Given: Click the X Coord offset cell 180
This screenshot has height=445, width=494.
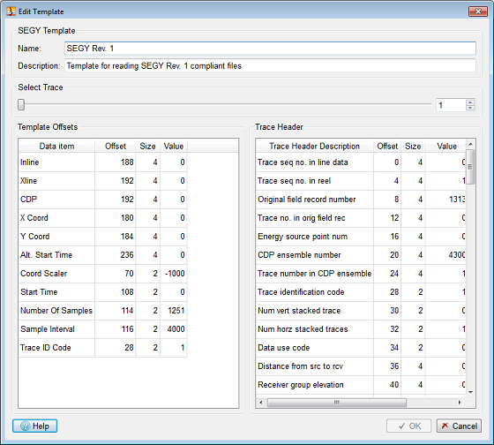Looking at the screenshot, I should pyautogui.click(x=116, y=218).
